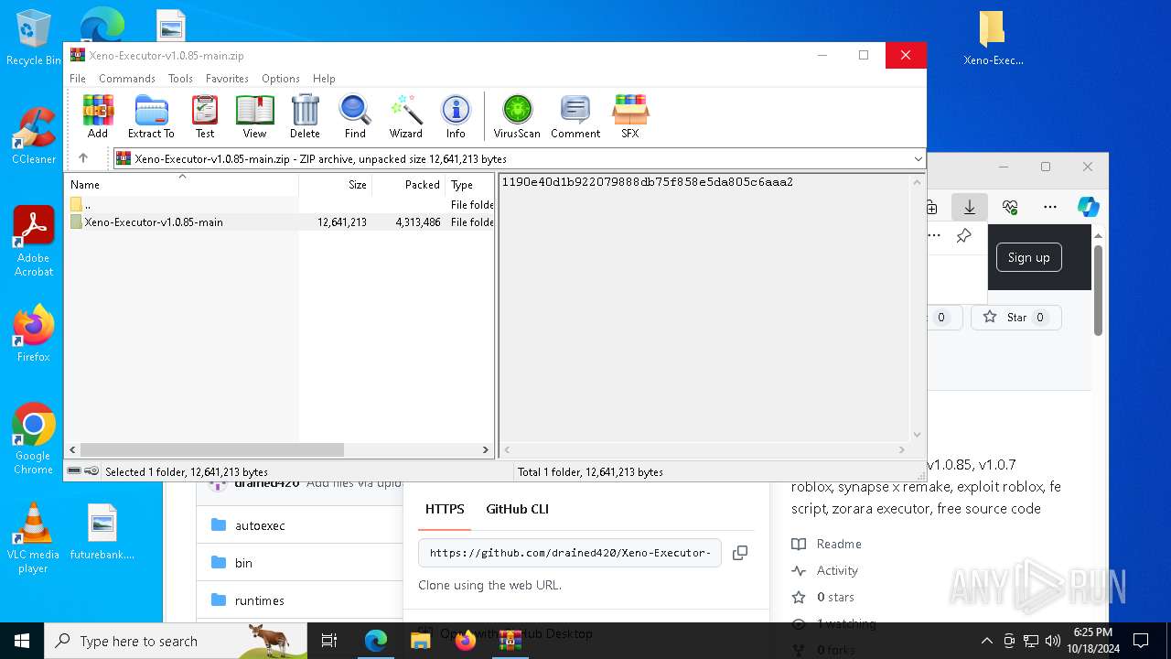
Task: Open the Favorites menu
Action: 227,79
